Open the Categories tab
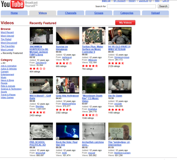The image size is (177, 160). pos(127,13)
